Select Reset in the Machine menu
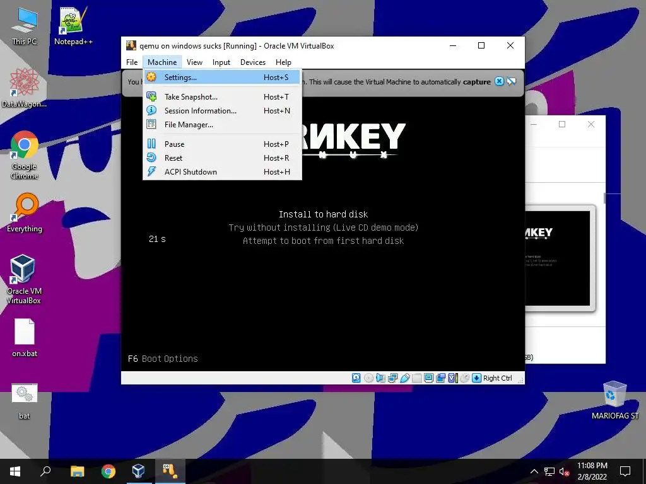 [x=222, y=158]
